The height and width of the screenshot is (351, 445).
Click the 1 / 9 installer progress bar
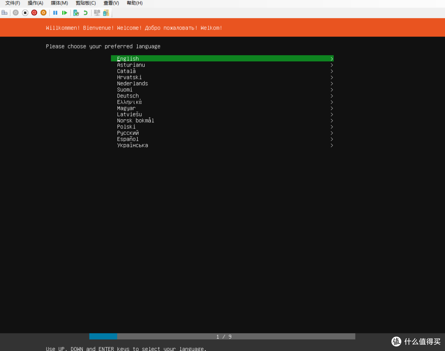coord(222,337)
